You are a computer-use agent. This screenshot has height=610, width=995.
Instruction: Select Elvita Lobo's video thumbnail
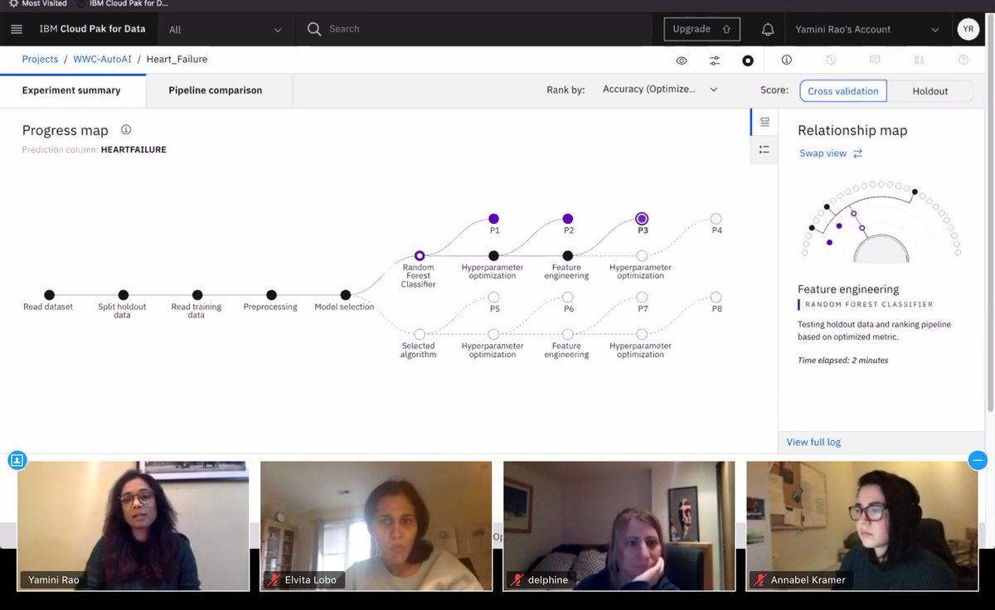(376, 526)
